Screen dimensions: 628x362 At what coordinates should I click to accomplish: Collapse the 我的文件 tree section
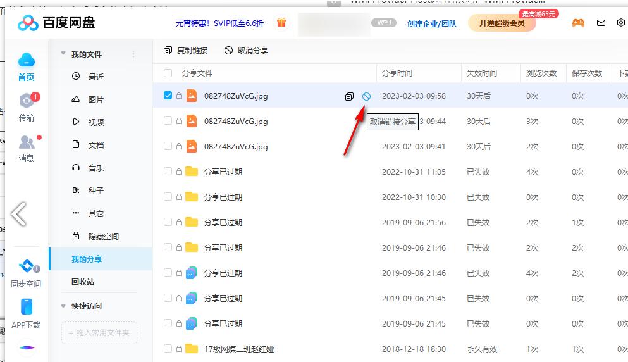click(63, 54)
